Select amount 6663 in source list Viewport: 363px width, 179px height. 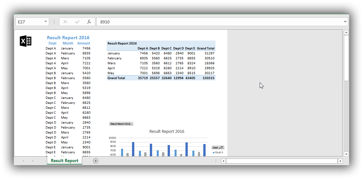pos(86,117)
